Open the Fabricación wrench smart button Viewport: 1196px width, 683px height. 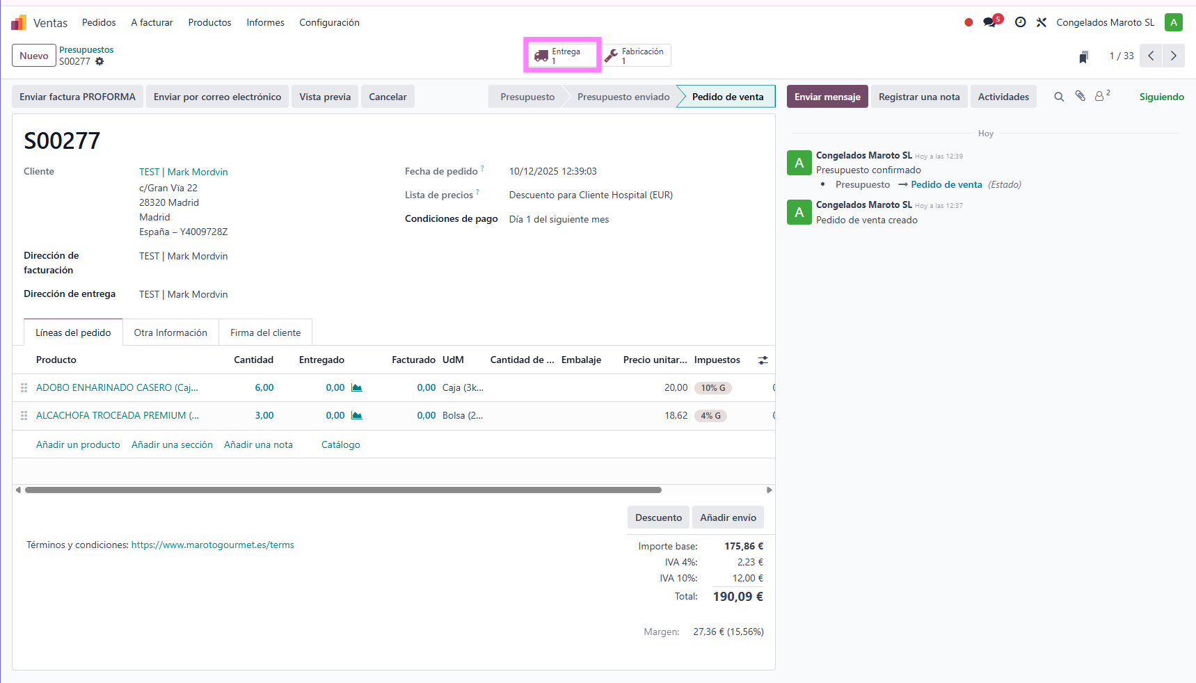(636, 56)
